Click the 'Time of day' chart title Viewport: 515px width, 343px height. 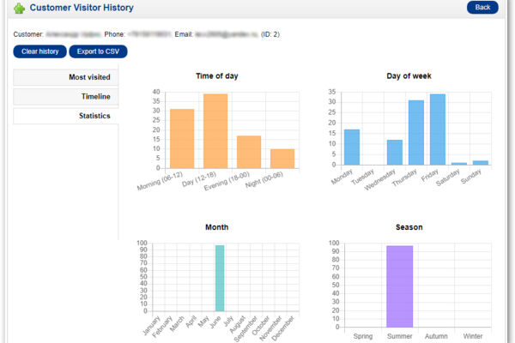[217, 75]
